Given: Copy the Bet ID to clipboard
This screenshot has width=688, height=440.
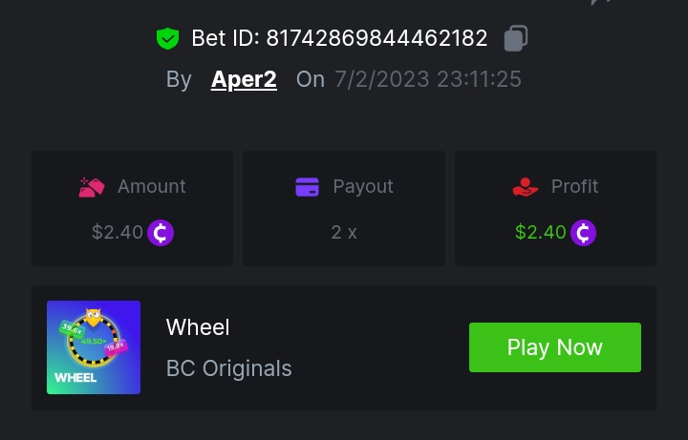Looking at the screenshot, I should (x=516, y=38).
